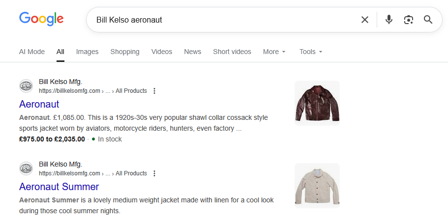Open the AI Mode tab

pos(32,52)
